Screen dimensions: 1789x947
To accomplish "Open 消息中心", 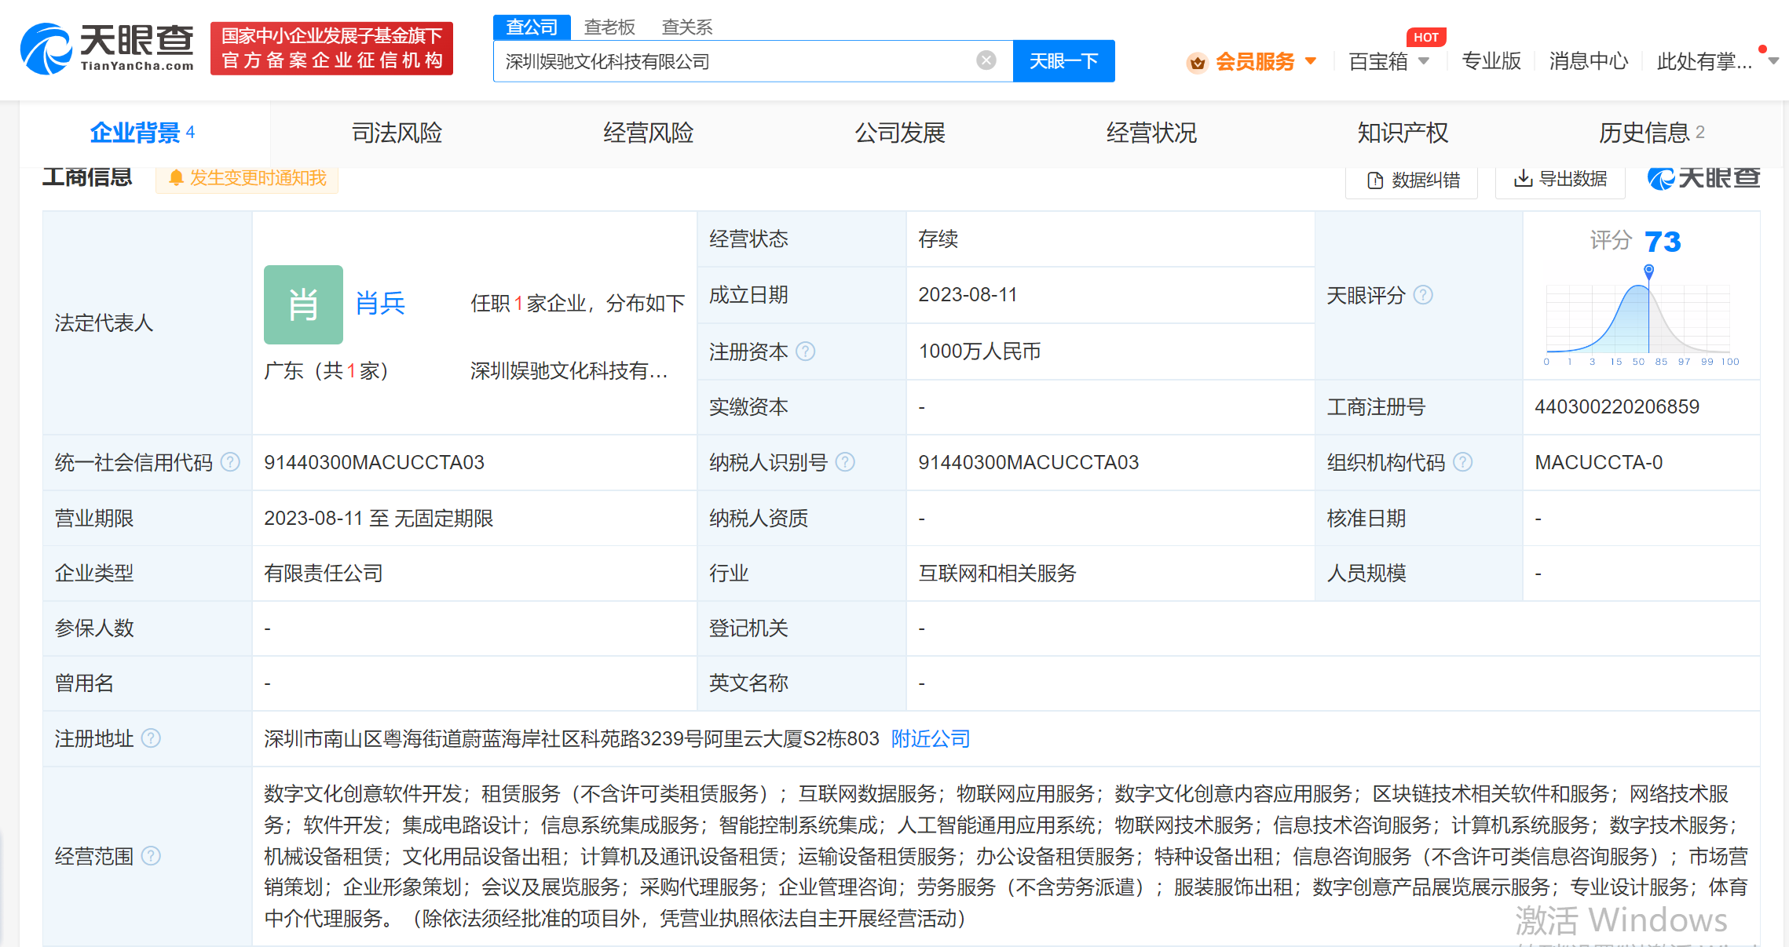I will pos(1588,61).
